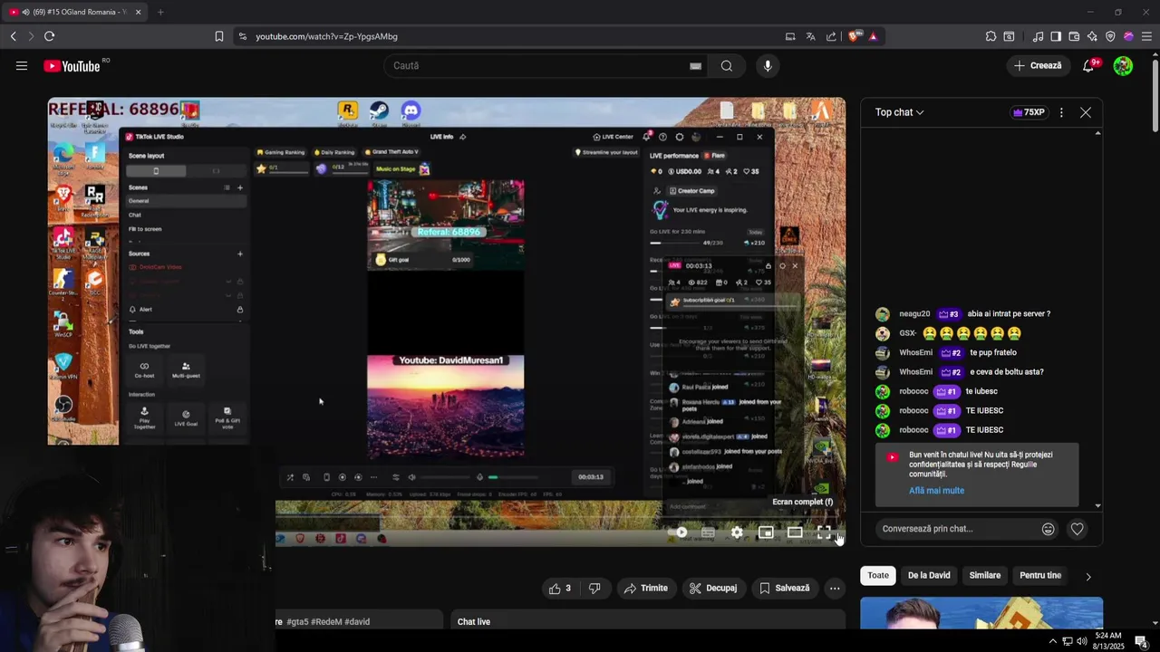Search with the magnifier button

[727, 65]
